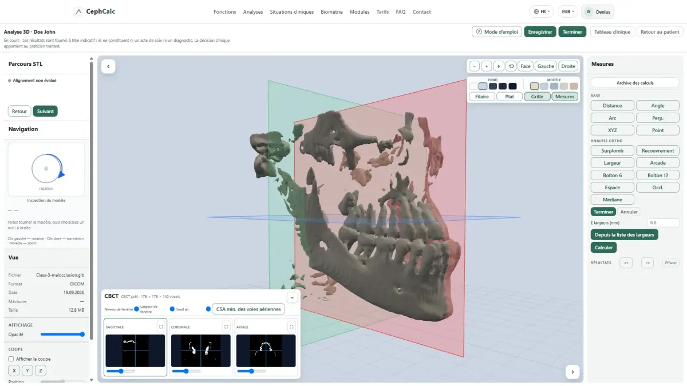The width and height of the screenshot is (687, 386).
Task: Click the Denius user avatar
Action: (589, 11)
